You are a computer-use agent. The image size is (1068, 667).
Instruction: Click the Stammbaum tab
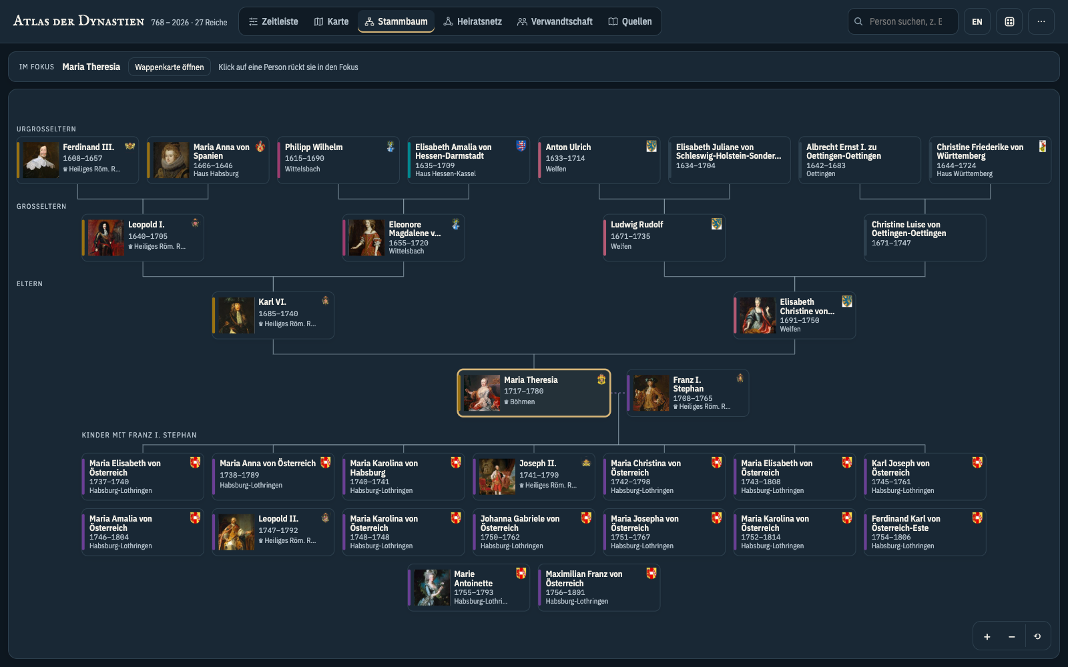396,21
